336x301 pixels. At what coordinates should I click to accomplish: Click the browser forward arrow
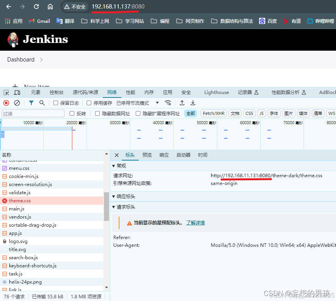22,7
